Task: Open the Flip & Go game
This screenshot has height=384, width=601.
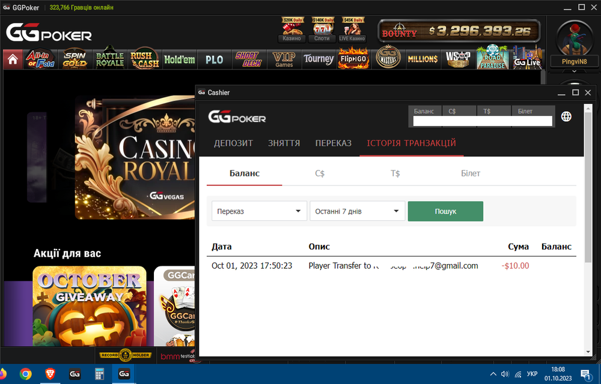Action: (x=354, y=59)
